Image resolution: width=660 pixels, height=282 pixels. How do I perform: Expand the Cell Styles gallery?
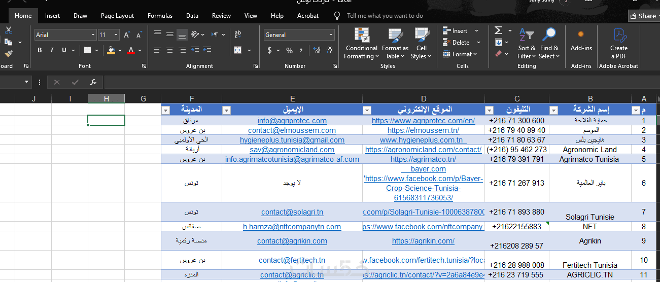point(422,44)
